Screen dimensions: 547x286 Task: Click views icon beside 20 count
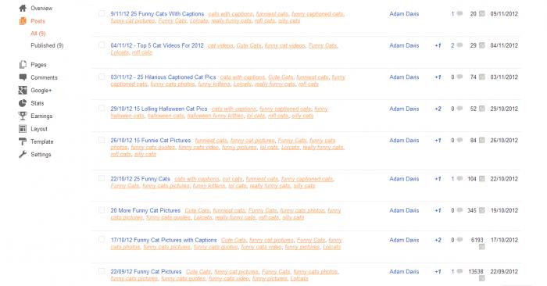coord(482,13)
